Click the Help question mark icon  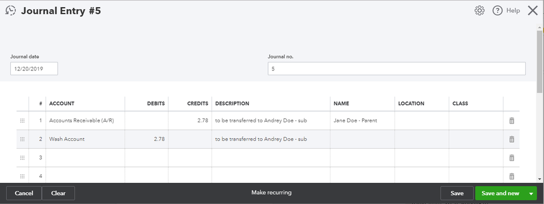coord(498,11)
